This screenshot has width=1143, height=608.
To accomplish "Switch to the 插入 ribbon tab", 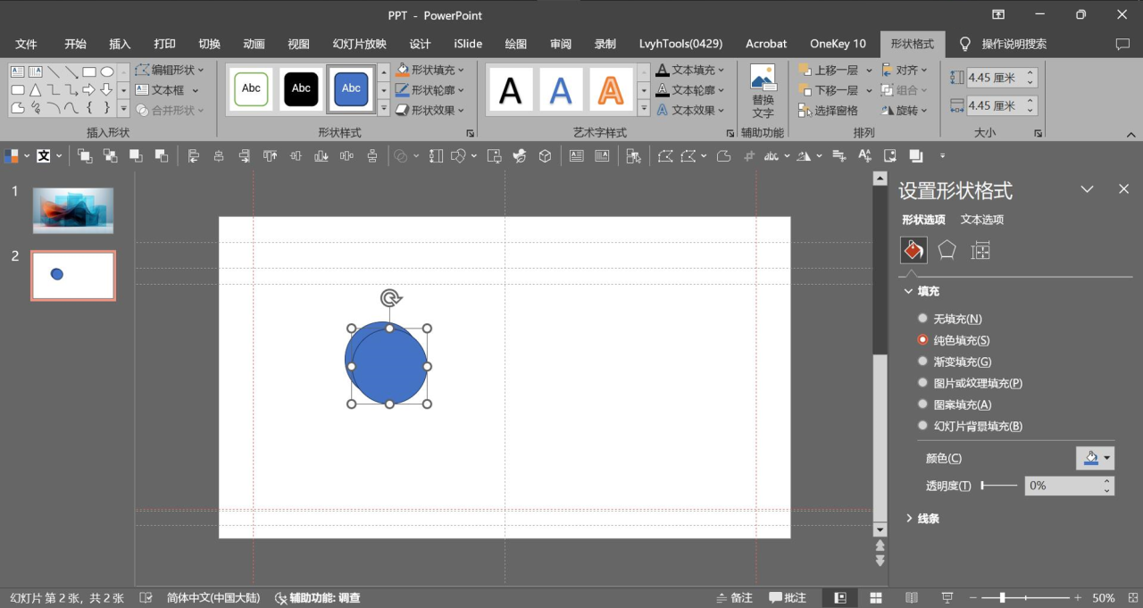I will pyautogui.click(x=120, y=44).
